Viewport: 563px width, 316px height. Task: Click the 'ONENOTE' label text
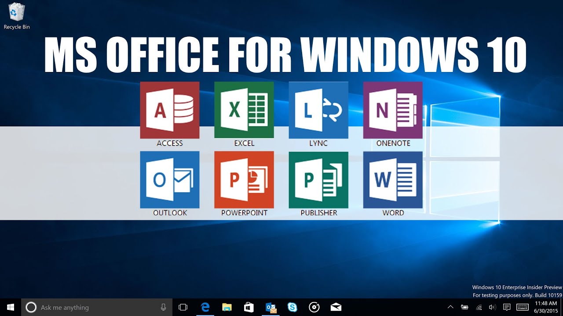[x=393, y=143]
